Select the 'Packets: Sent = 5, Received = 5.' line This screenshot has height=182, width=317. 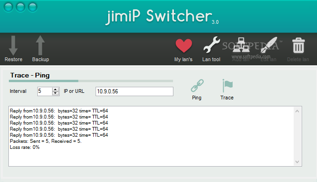tap(46, 141)
